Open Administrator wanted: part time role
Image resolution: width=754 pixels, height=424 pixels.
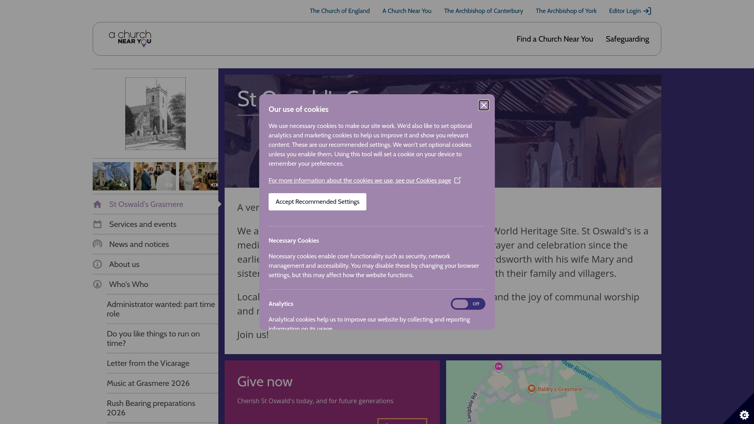tap(162, 309)
